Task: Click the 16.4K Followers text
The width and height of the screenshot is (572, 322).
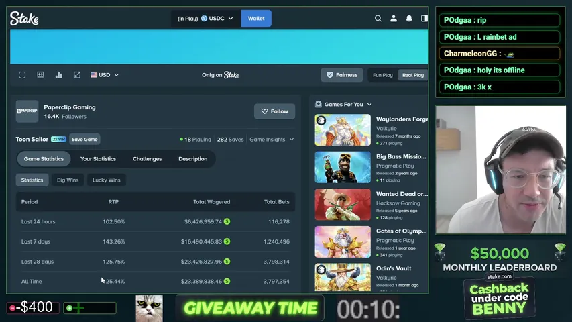Action: [x=65, y=117]
